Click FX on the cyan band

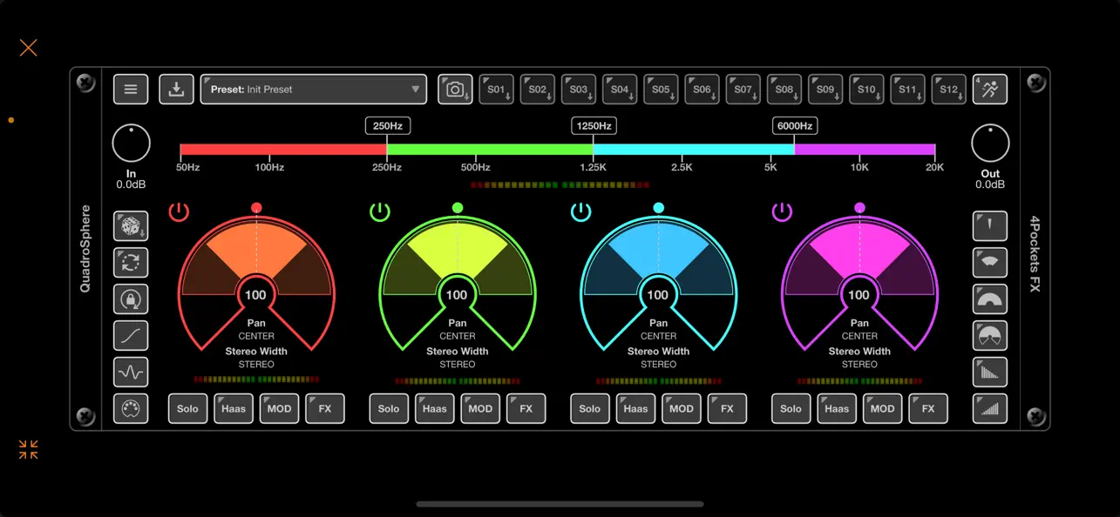click(x=727, y=408)
